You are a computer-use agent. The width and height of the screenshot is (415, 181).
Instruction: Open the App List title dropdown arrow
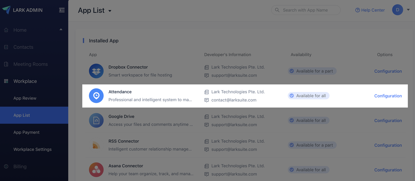pos(110,11)
